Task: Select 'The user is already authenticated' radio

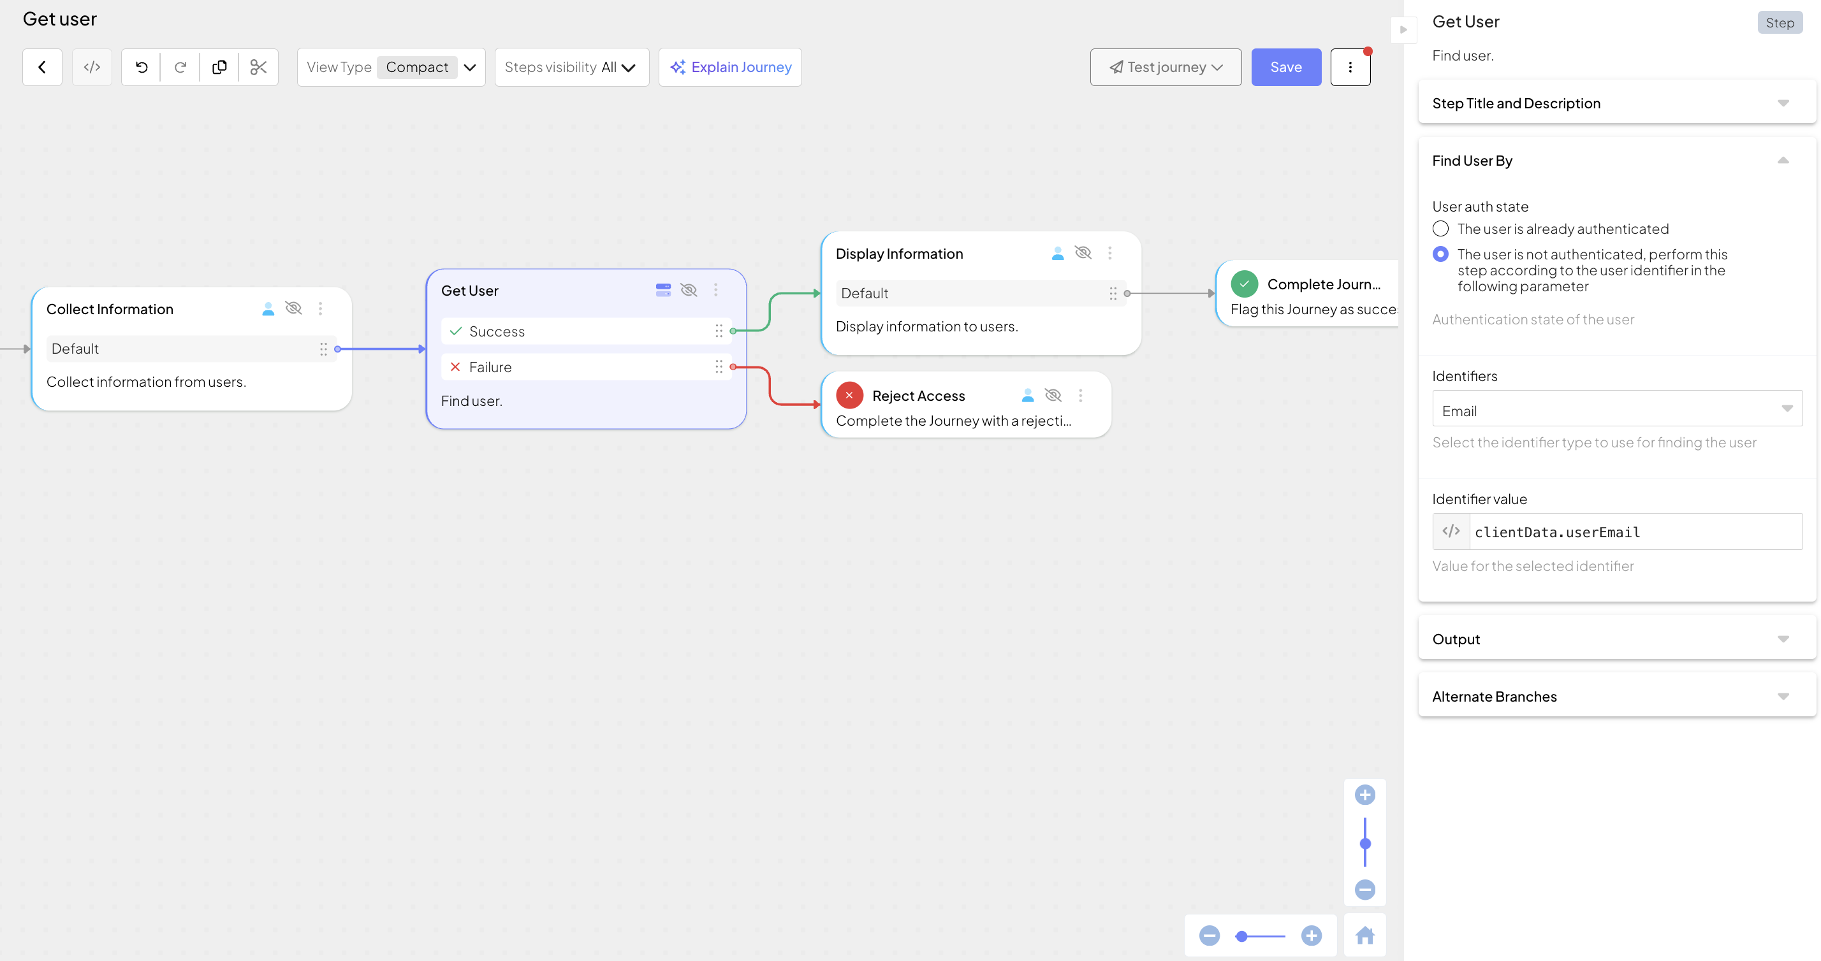Action: (1440, 229)
